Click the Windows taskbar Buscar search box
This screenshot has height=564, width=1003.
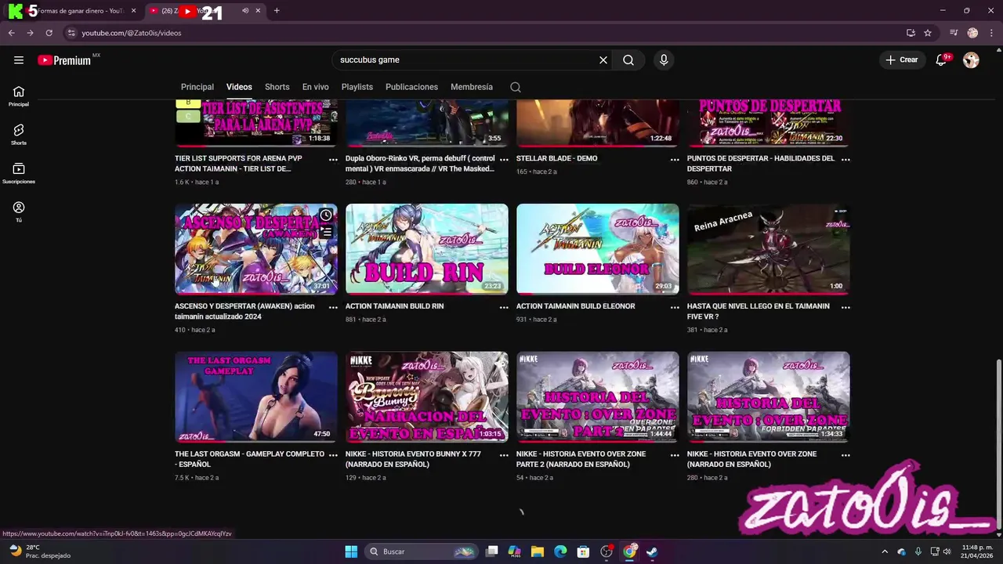(x=422, y=551)
